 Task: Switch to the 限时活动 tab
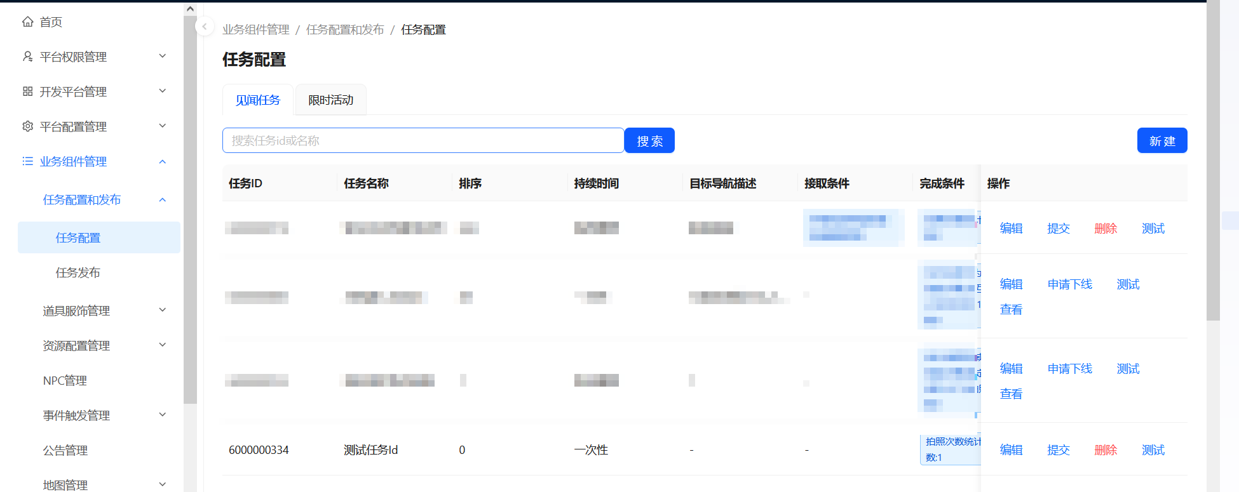[330, 100]
